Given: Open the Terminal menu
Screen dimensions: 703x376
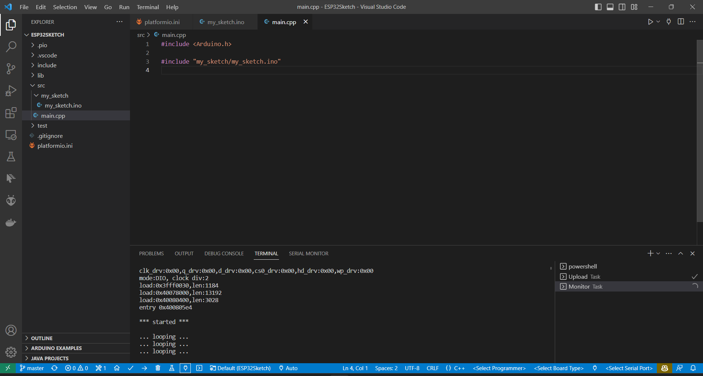Looking at the screenshot, I should click(x=148, y=7).
